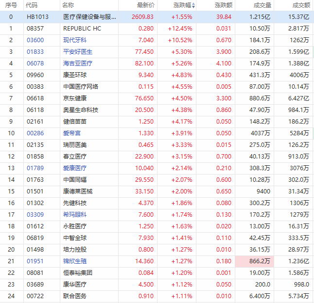The height and width of the screenshot is (303, 314).
Task: Click stock code 09960
Action: tap(35, 75)
